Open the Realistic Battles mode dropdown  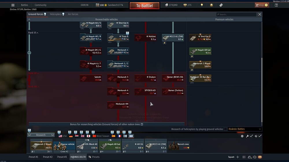(245, 129)
